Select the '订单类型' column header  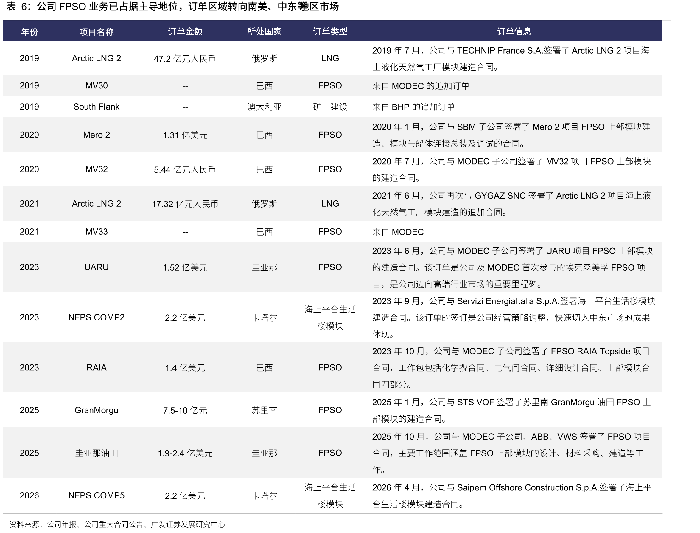point(330,31)
